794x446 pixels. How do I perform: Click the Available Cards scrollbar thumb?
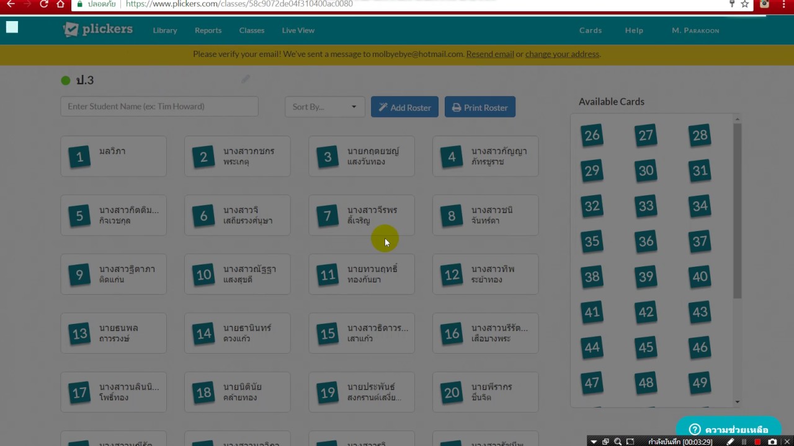[x=738, y=211]
